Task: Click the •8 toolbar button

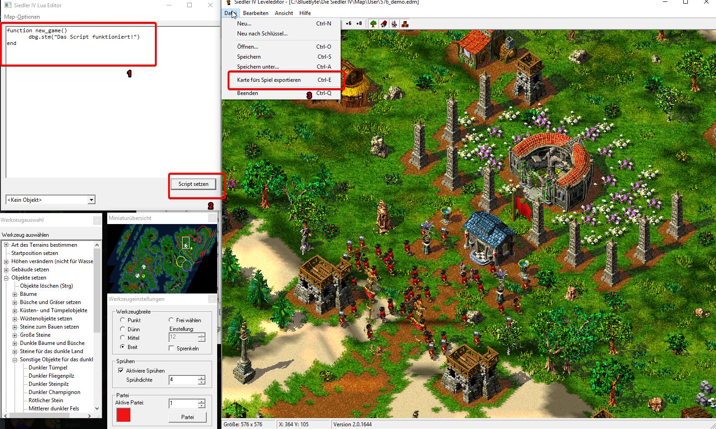Action: (359, 24)
